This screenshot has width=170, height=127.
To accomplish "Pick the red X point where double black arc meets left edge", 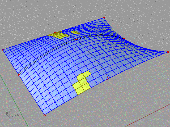I will tap(18, 75).
